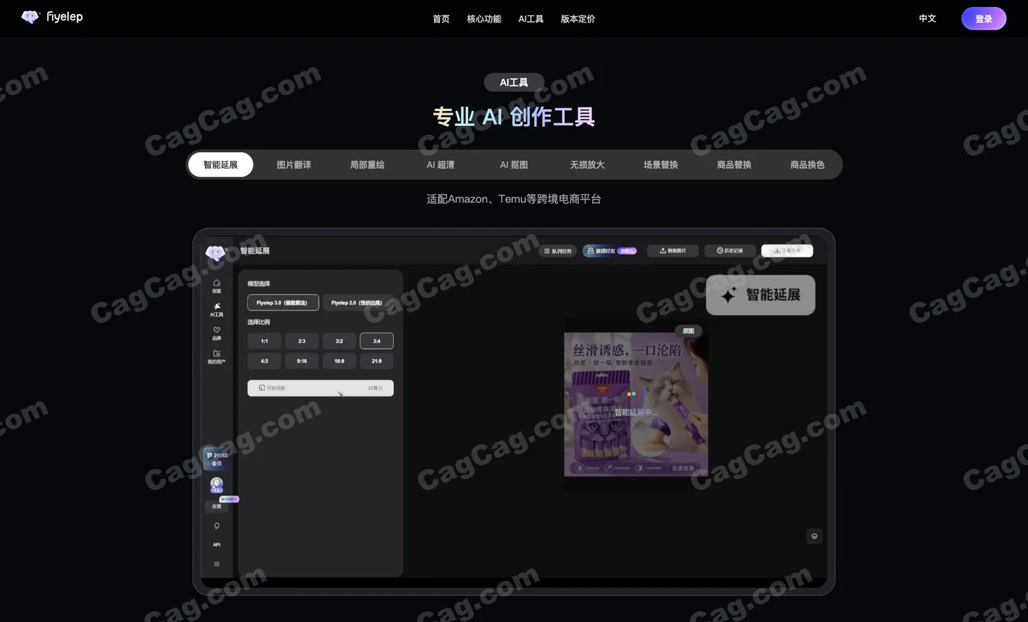1028x622 pixels.
Task: Switch to the 场景替换 tab
Action: pyautogui.click(x=661, y=164)
